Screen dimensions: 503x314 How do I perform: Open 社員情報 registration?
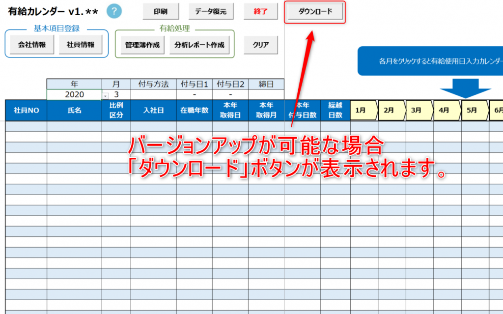pos(81,45)
